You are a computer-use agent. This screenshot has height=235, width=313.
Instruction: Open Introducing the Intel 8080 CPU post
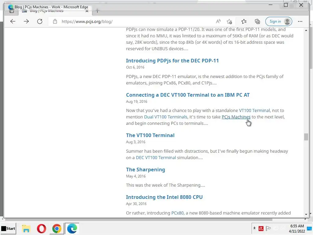[164, 197]
